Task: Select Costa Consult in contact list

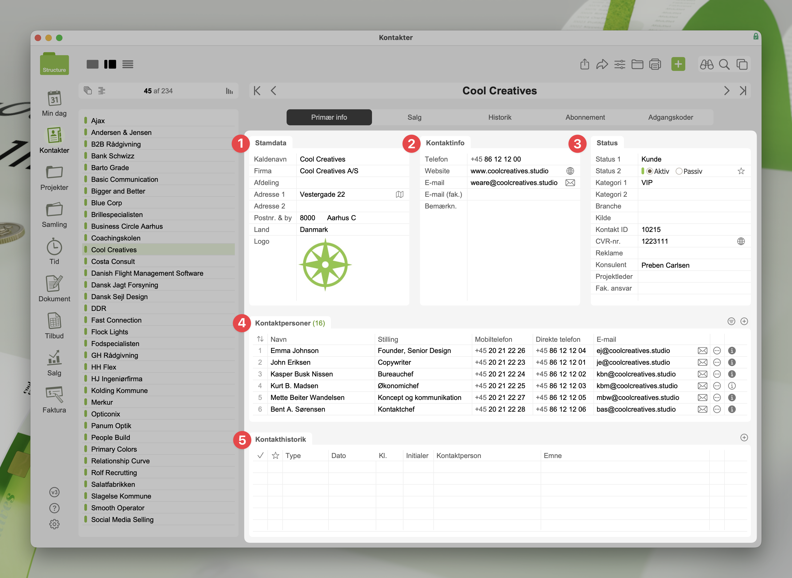Action: click(x=113, y=262)
